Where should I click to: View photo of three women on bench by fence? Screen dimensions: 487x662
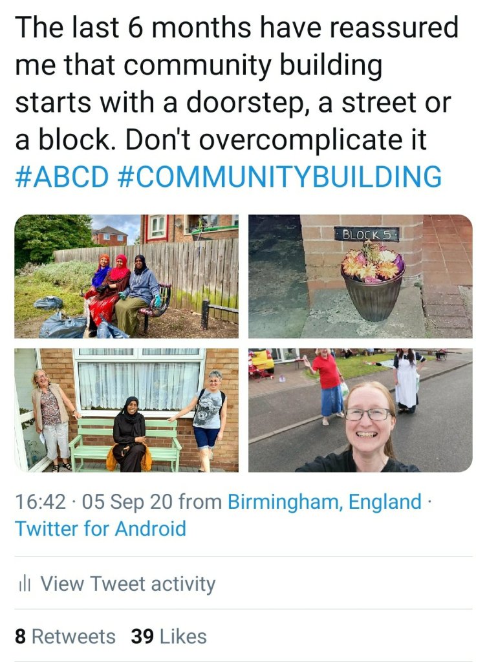coord(126,276)
